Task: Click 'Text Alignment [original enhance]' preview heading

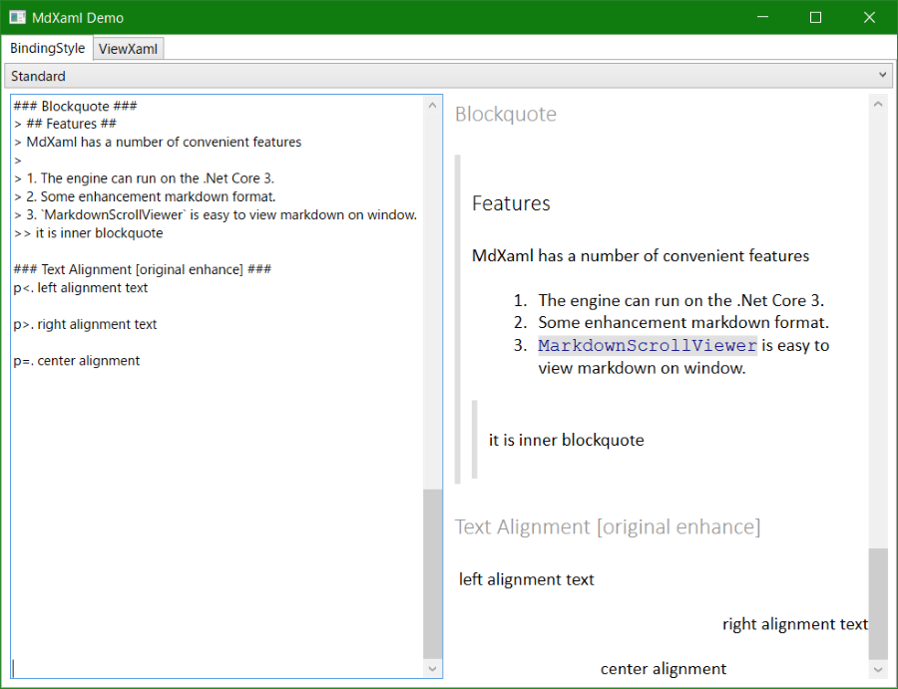Action: pyautogui.click(x=608, y=527)
